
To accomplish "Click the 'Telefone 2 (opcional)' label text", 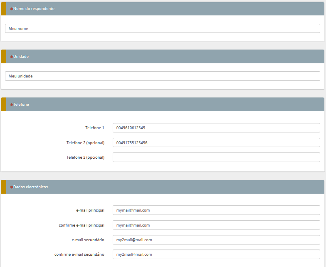I will tap(85, 143).
